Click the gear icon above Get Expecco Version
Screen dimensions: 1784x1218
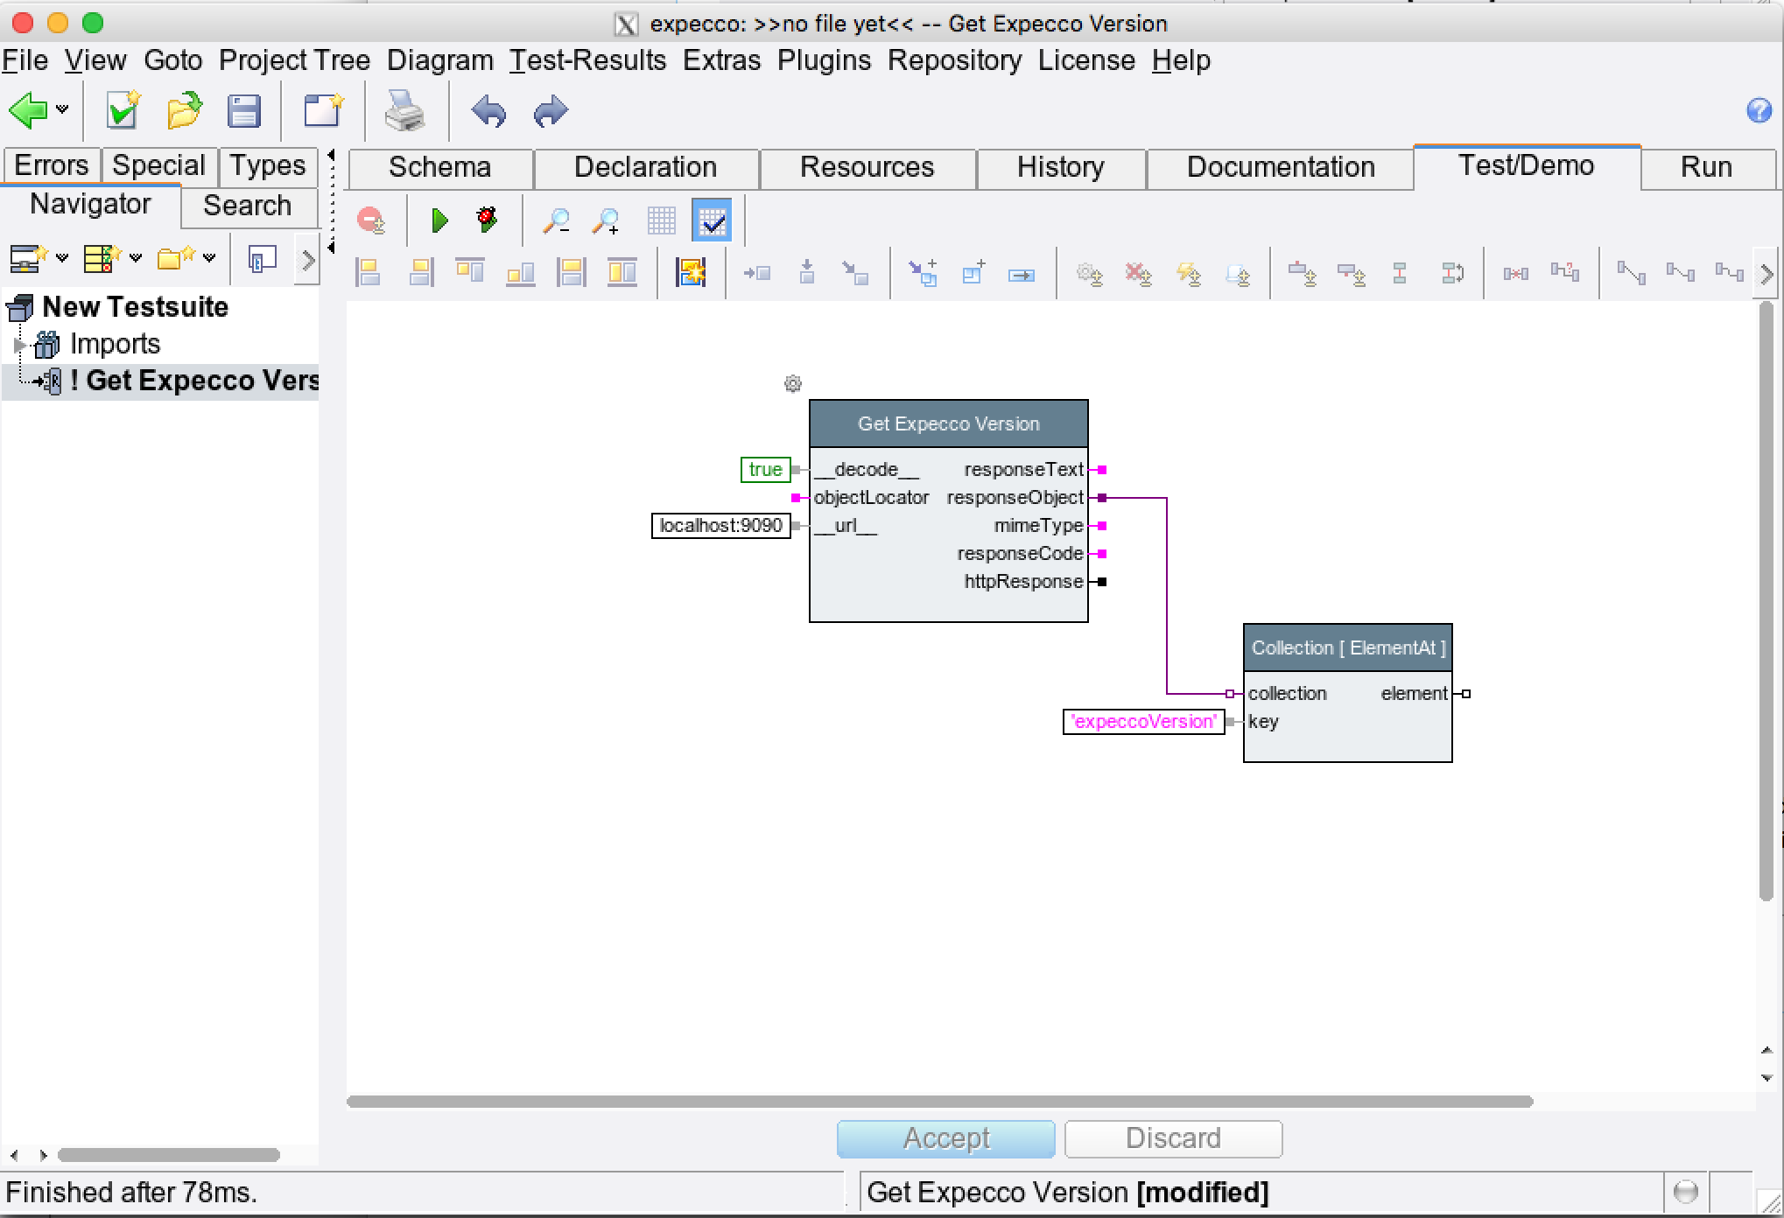click(x=792, y=384)
